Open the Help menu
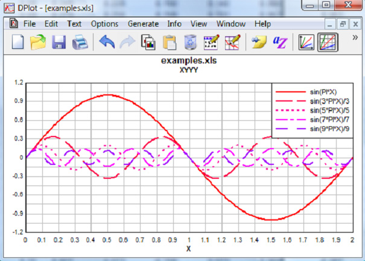Image resolution: width=365 pixels, height=261 pixels. point(262,24)
